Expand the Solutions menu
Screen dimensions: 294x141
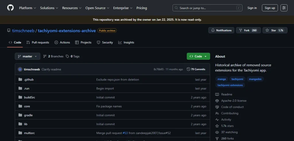pyautogui.click(x=49, y=8)
